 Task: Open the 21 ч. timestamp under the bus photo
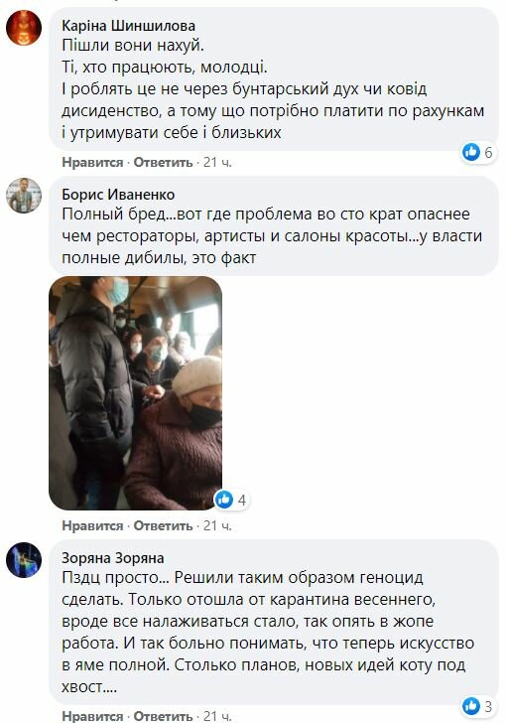(x=217, y=525)
